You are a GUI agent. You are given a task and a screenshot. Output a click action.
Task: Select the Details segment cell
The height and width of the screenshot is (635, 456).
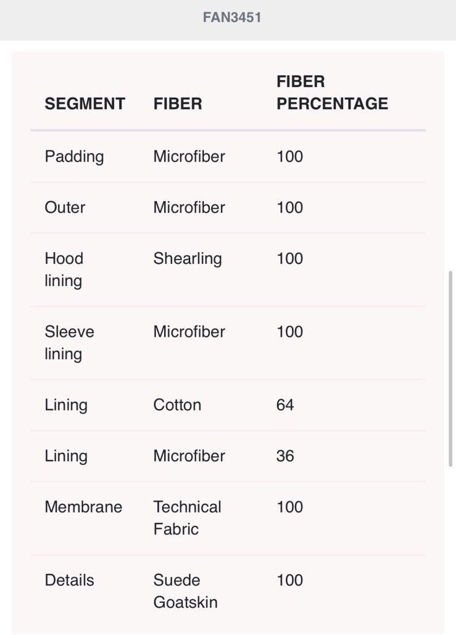[69, 580]
